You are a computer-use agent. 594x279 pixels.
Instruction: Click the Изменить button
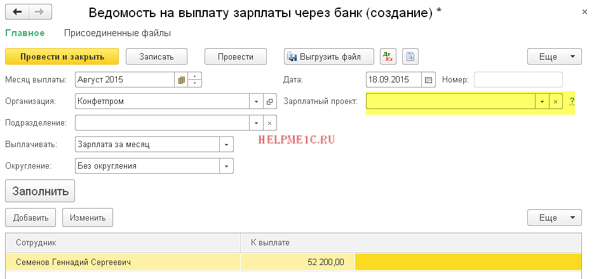88,217
